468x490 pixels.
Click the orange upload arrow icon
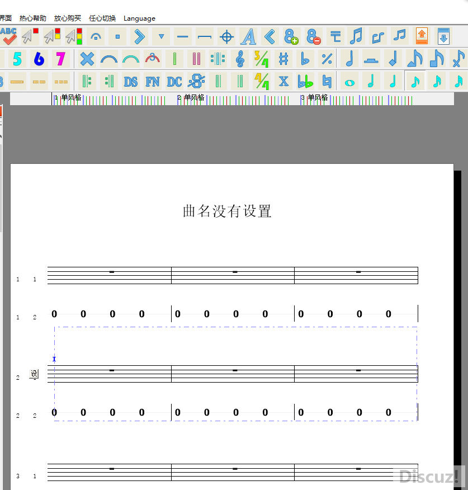point(422,36)
